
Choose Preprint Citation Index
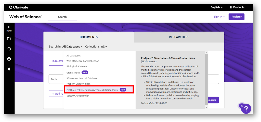(x=79, y=84)
